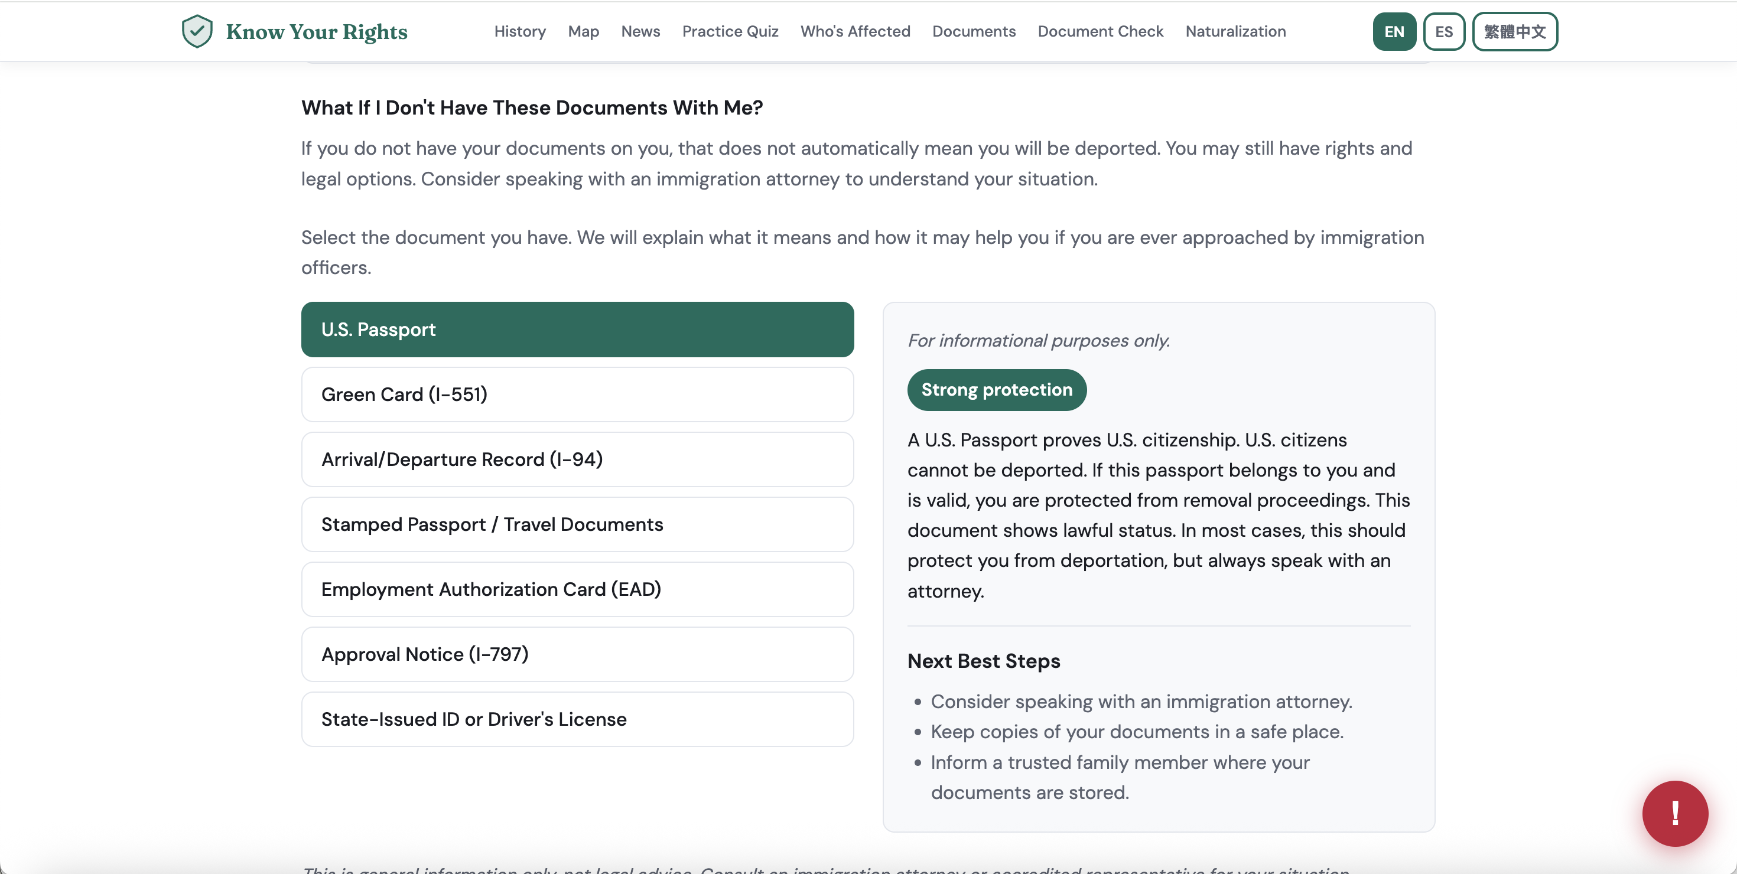Switch language to Spanish (ES)
1737x874 pixels.
pos(1443,32)
